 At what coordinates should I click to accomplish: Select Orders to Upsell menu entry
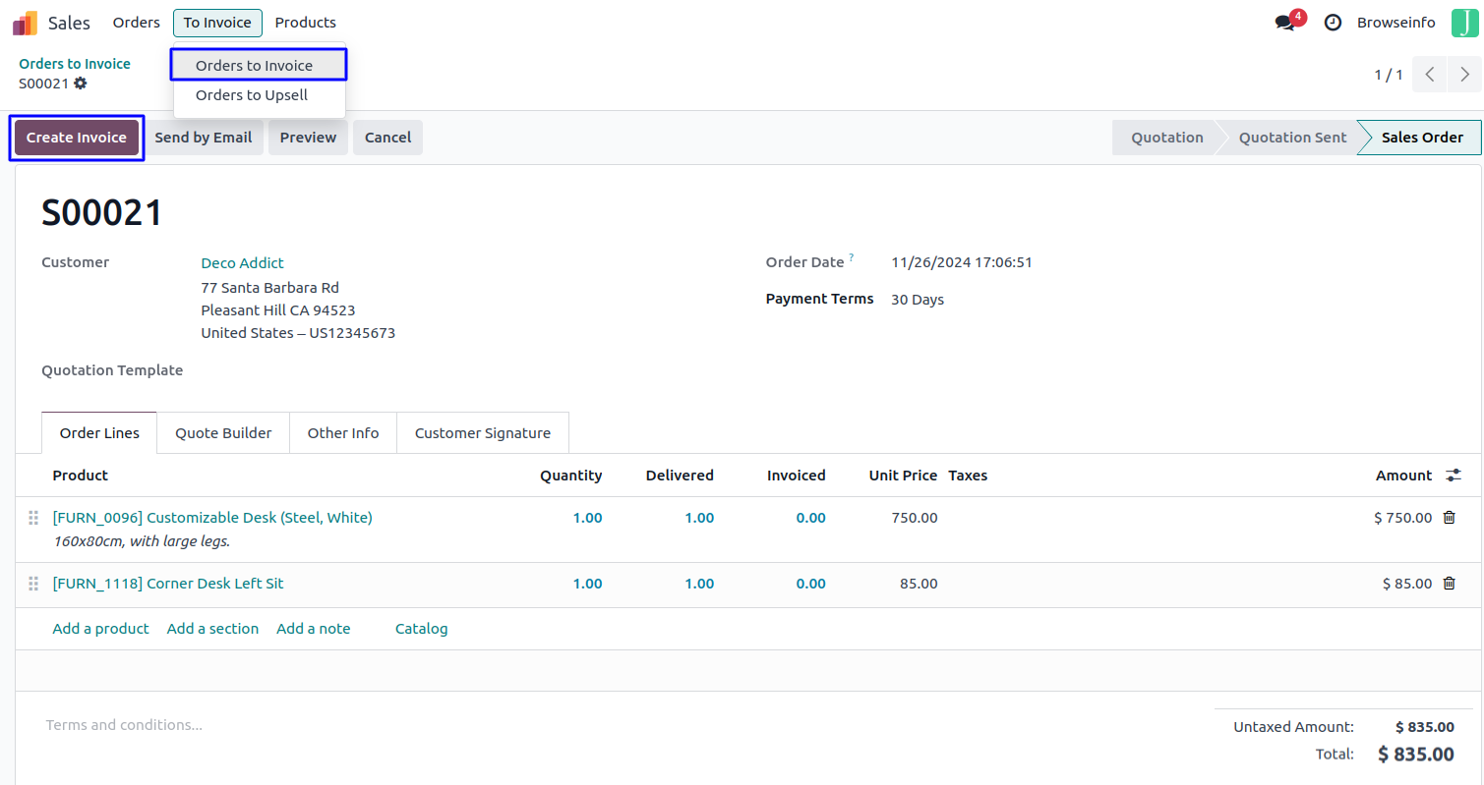pyautogui.click(x=252, y=95)
